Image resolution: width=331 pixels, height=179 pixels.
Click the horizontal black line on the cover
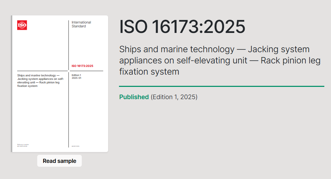click(42, 71)
